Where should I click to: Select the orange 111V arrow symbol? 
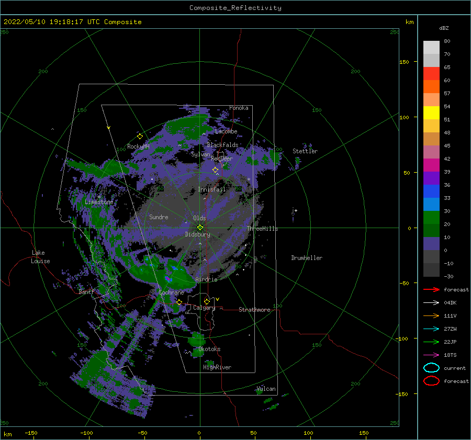pos(431,315)
